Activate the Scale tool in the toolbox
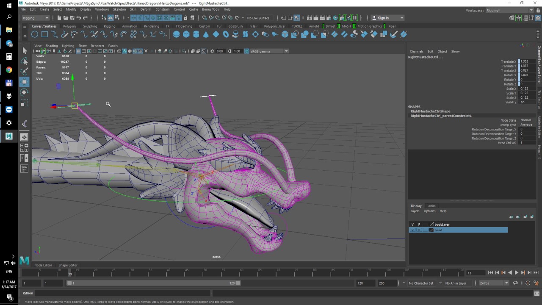Viewport: 542px width, 305px height. coord(24,103)
